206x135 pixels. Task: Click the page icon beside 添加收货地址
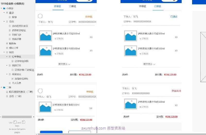tap(12, 79)
